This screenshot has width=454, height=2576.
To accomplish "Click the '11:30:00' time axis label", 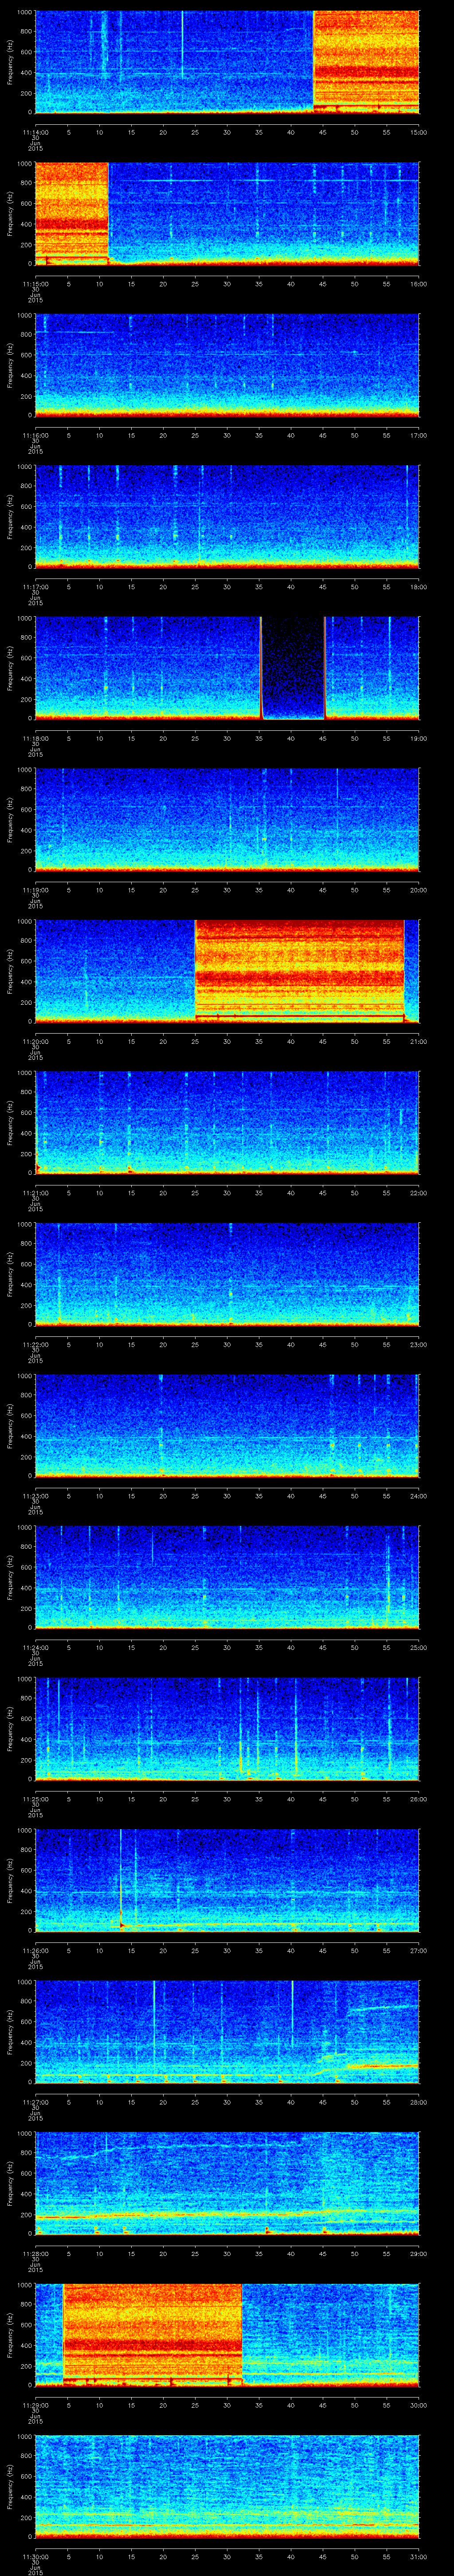I will tap(35, 2556).
